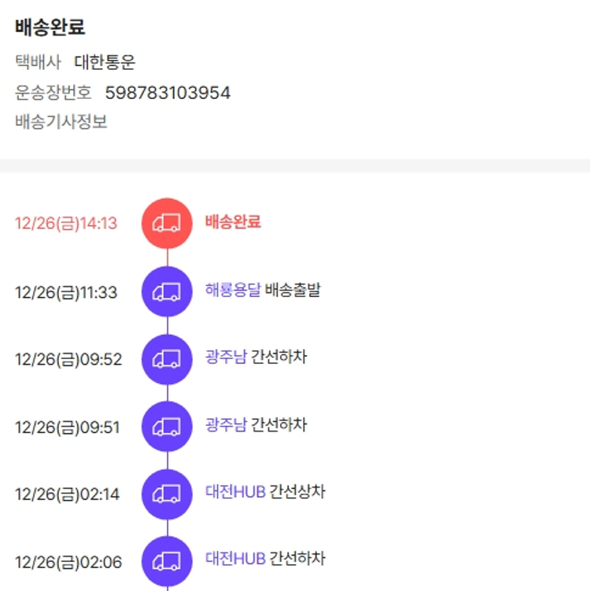Click the courier name 대한통운
The width and height of the screenshot is (590, 591).
(x=105, y=63)
